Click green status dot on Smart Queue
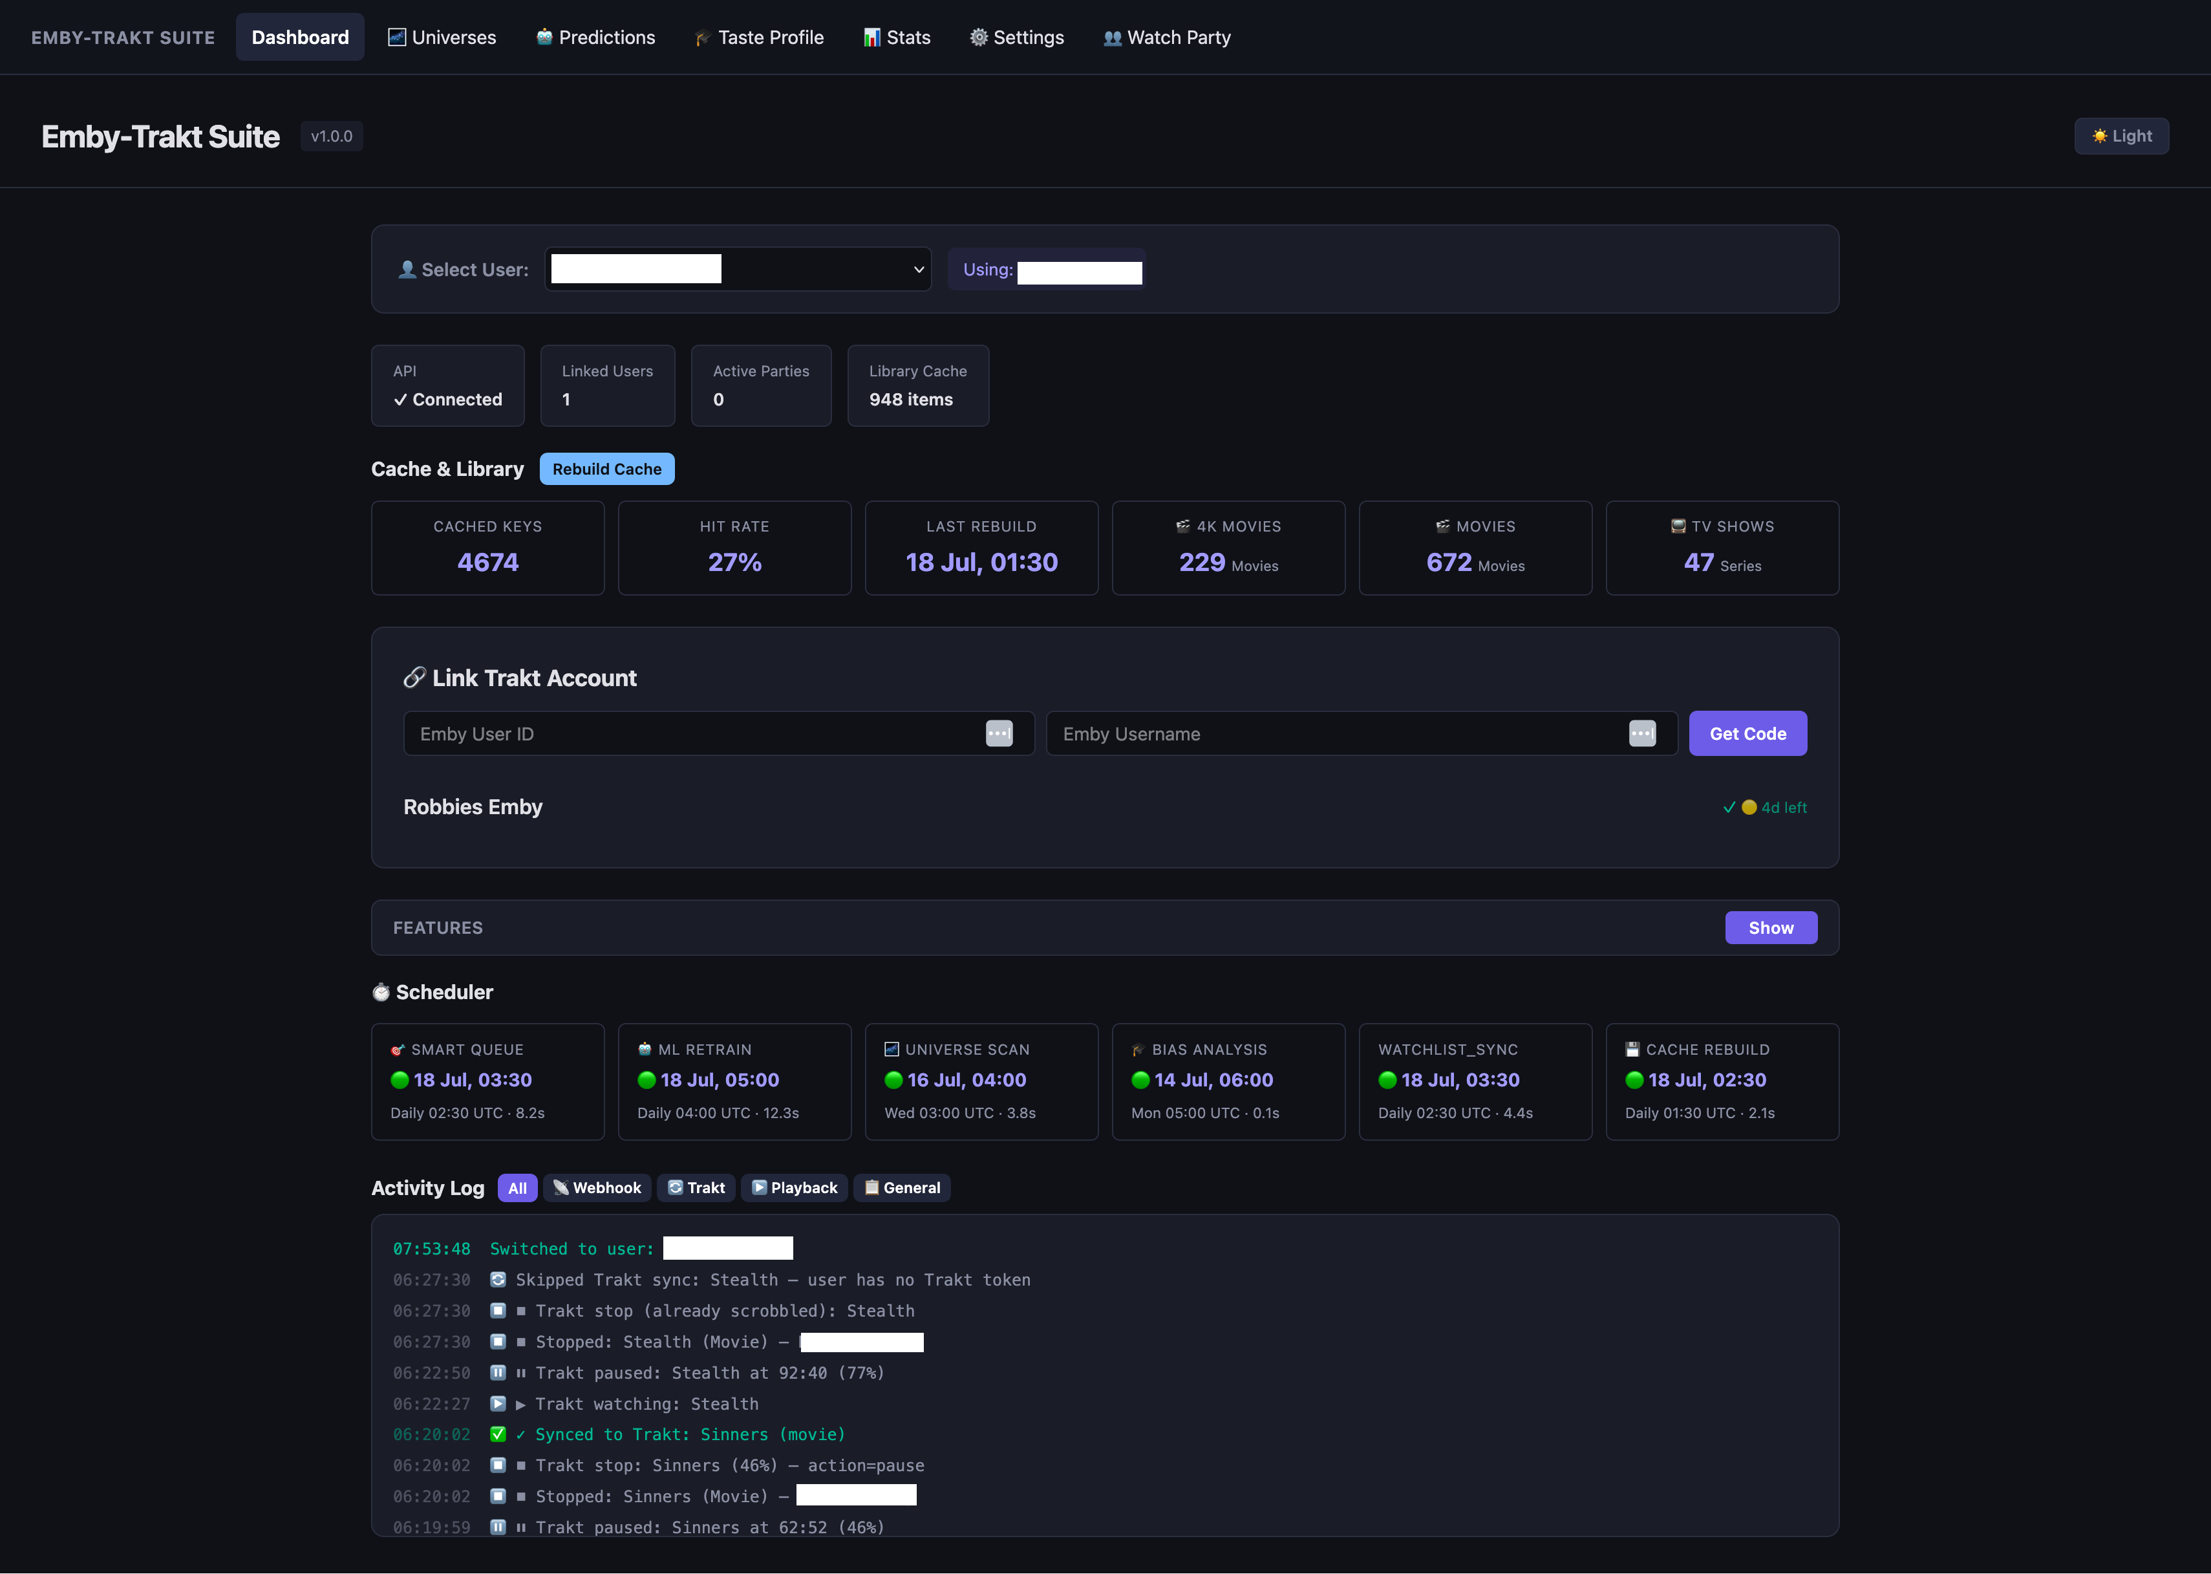This screenshot has width=2211, height=1574. pyautogui.click(x=399, y=1080)
